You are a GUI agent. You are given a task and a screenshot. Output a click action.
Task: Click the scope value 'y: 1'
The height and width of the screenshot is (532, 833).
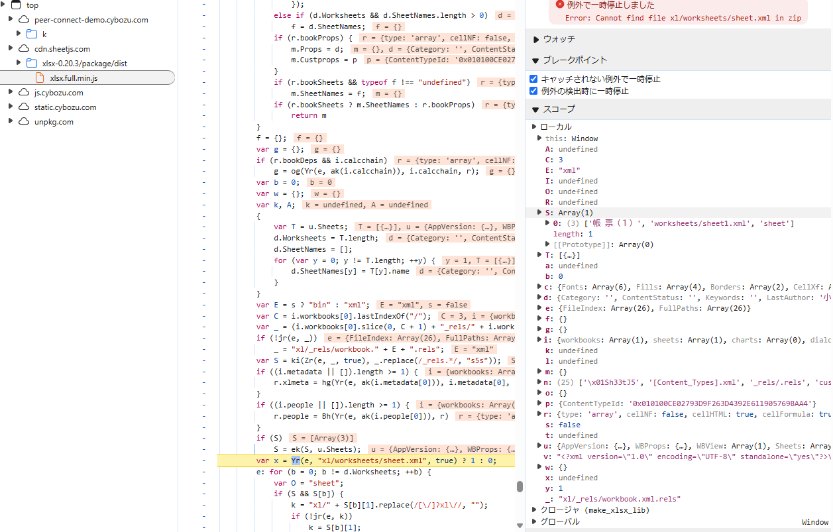(554, 488)
